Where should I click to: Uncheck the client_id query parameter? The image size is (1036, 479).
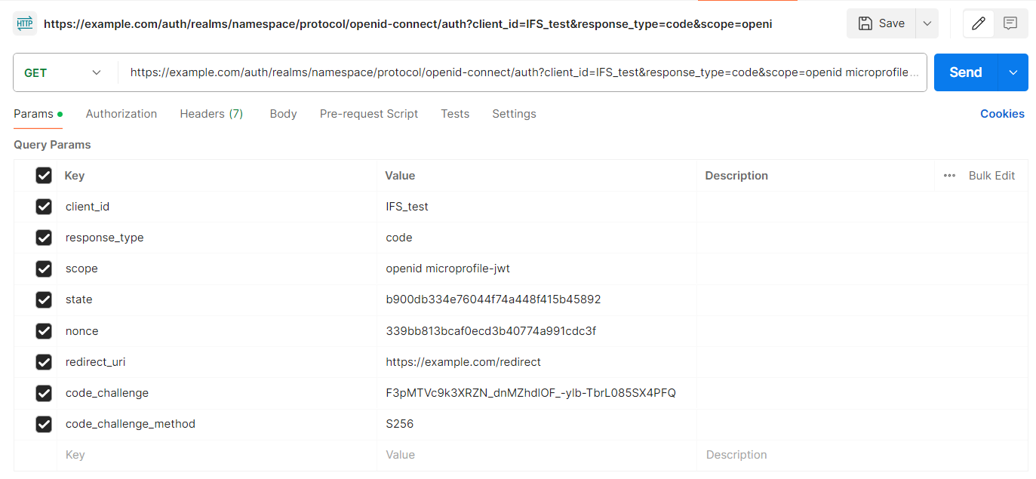tap(44, 206)
